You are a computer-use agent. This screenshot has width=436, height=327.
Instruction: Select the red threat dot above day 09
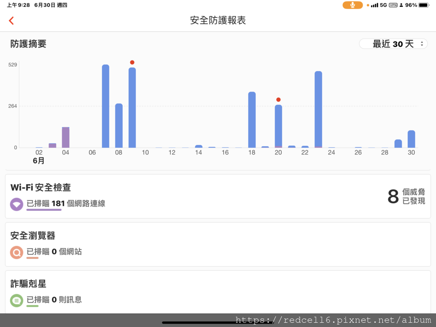[132, 62]
